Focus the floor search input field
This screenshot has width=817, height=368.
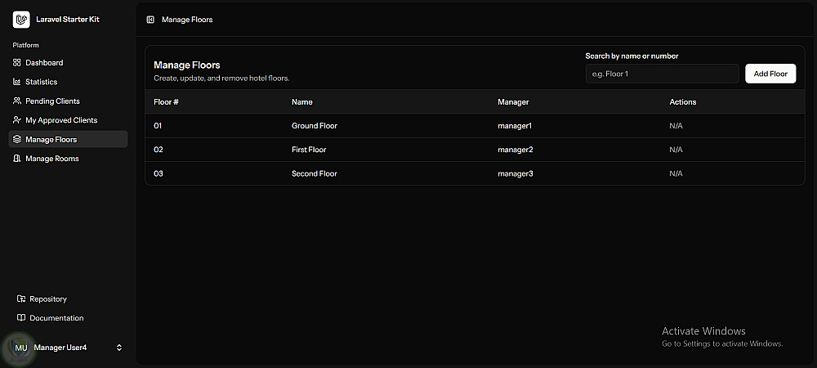pyautogui.click(x=662, y=74)
